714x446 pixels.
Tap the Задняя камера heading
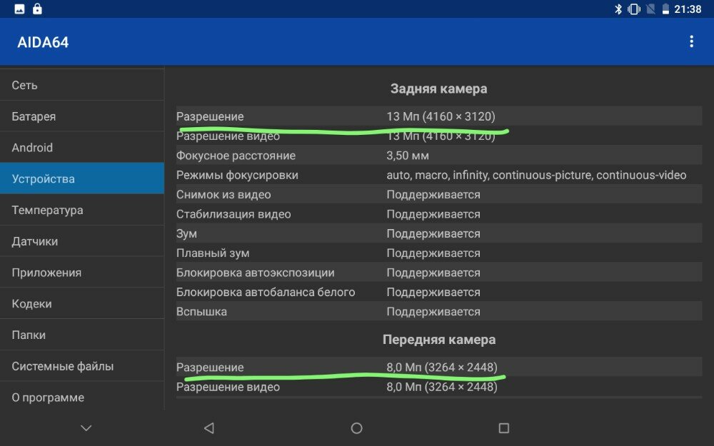(438, 88)
